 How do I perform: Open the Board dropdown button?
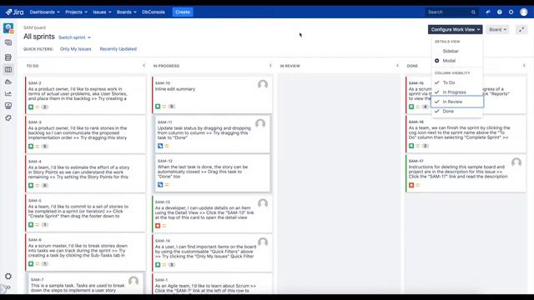(x=497, y=30)
